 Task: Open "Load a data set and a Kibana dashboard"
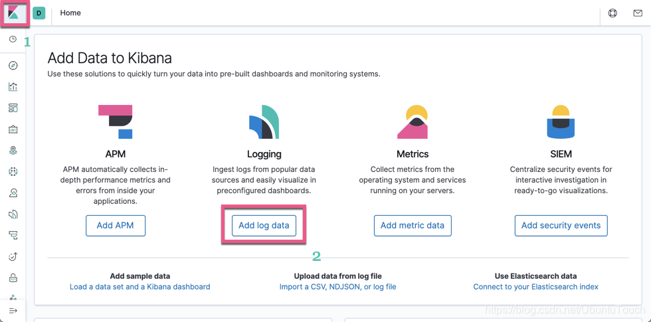click(139, 287)
